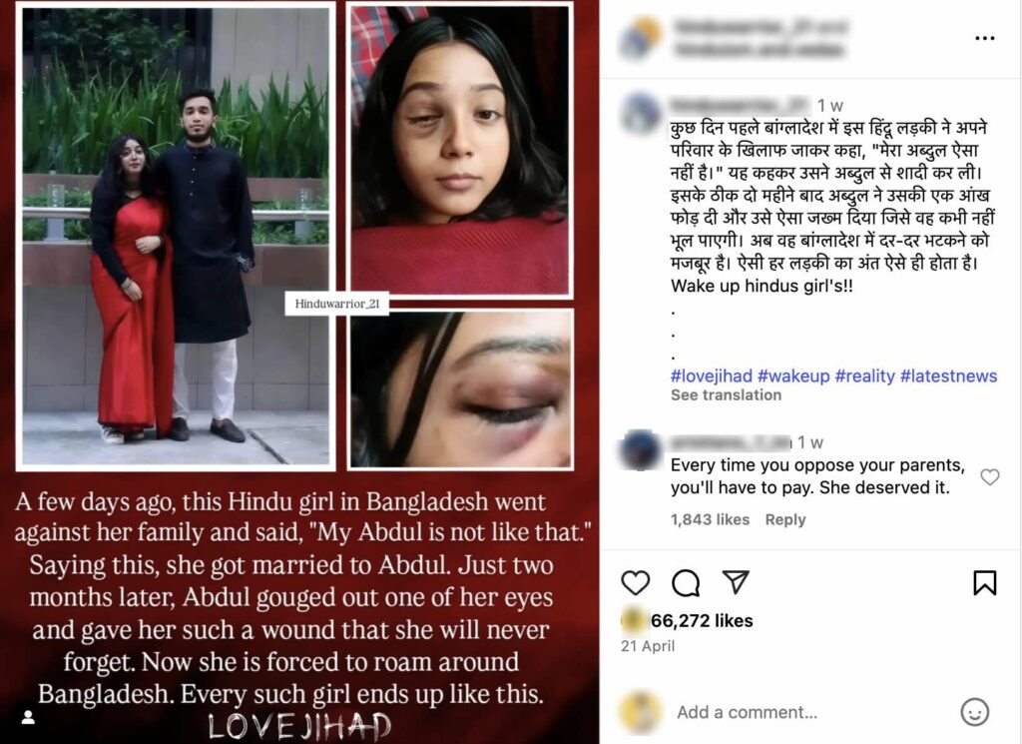Click See translation under caption
Viewport: 1022px width, 744px height.
click(726, 395)
